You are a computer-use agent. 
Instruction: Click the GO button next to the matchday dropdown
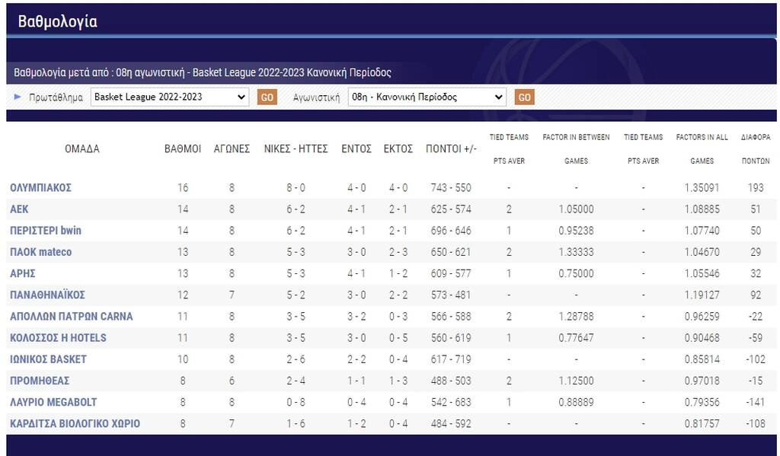click(x=524, y=97)
